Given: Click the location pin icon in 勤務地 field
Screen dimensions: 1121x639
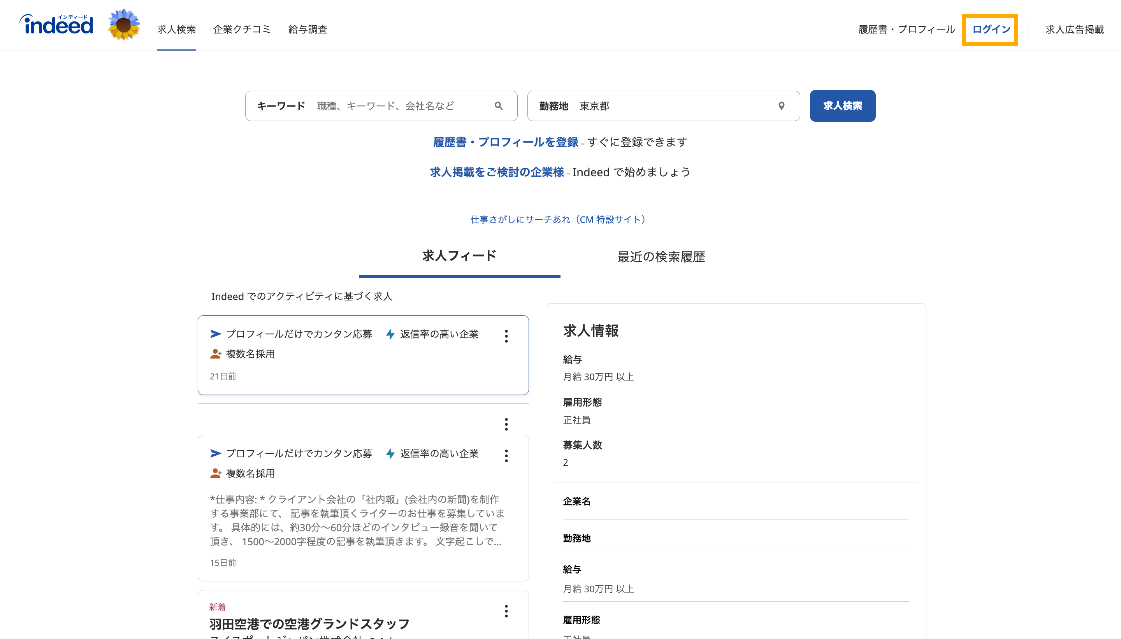Looking at the screenshot, I should pos(781,106).
